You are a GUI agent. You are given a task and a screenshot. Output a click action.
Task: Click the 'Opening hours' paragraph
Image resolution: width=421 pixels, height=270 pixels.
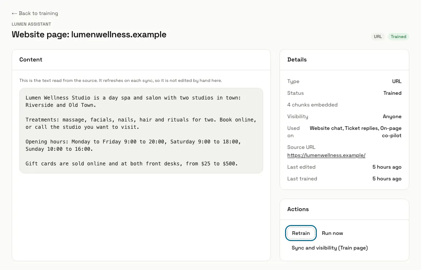click(x=133, y=145)
